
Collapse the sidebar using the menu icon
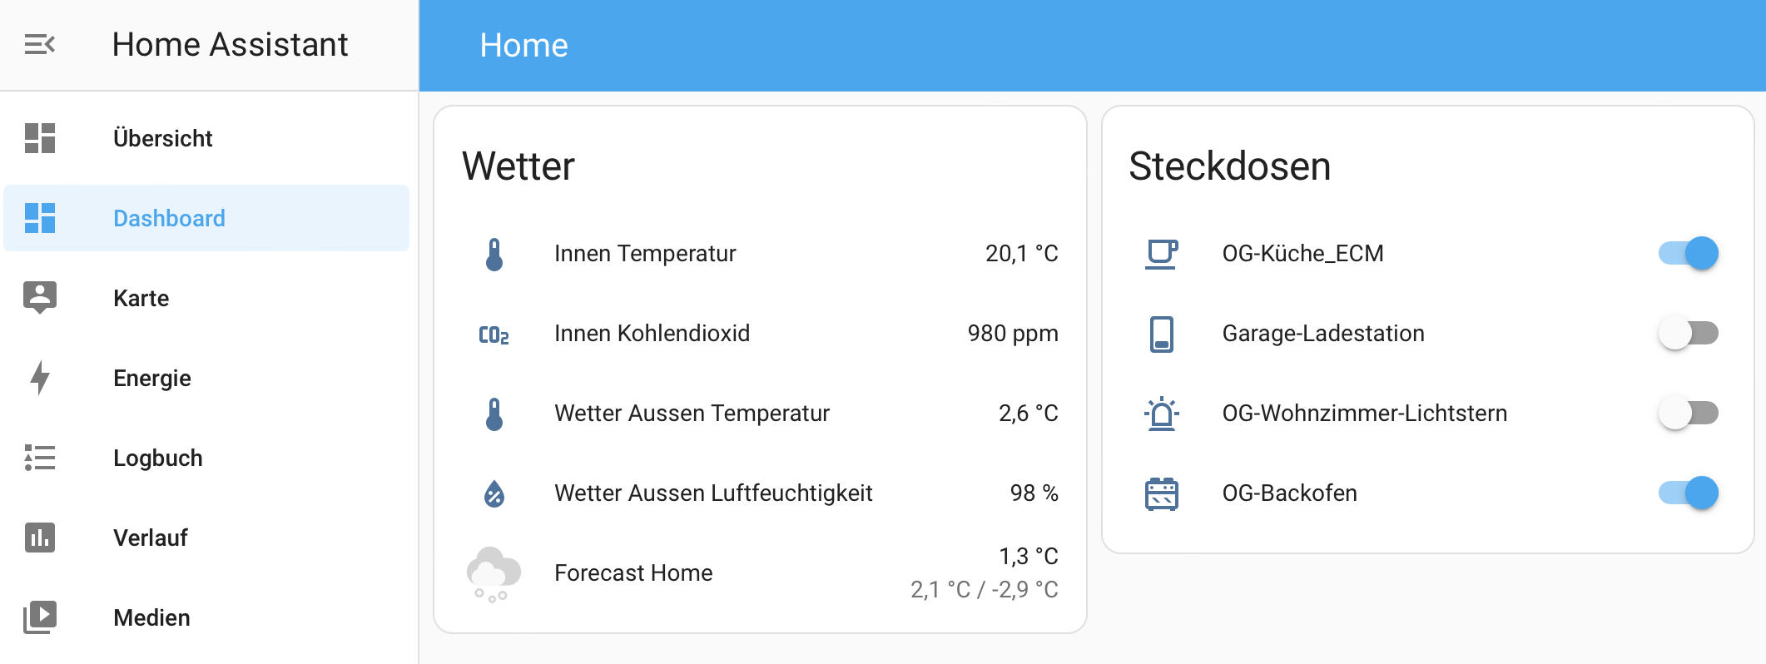[39, 44]
